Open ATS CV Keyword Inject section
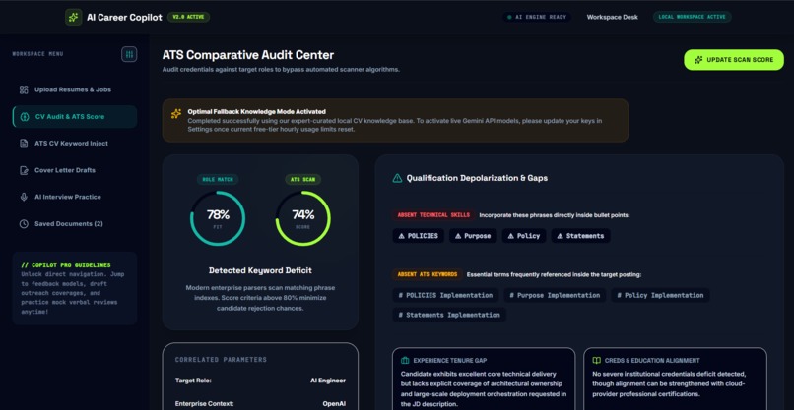This screenshot has height=410, width=794. click(75, 144)
